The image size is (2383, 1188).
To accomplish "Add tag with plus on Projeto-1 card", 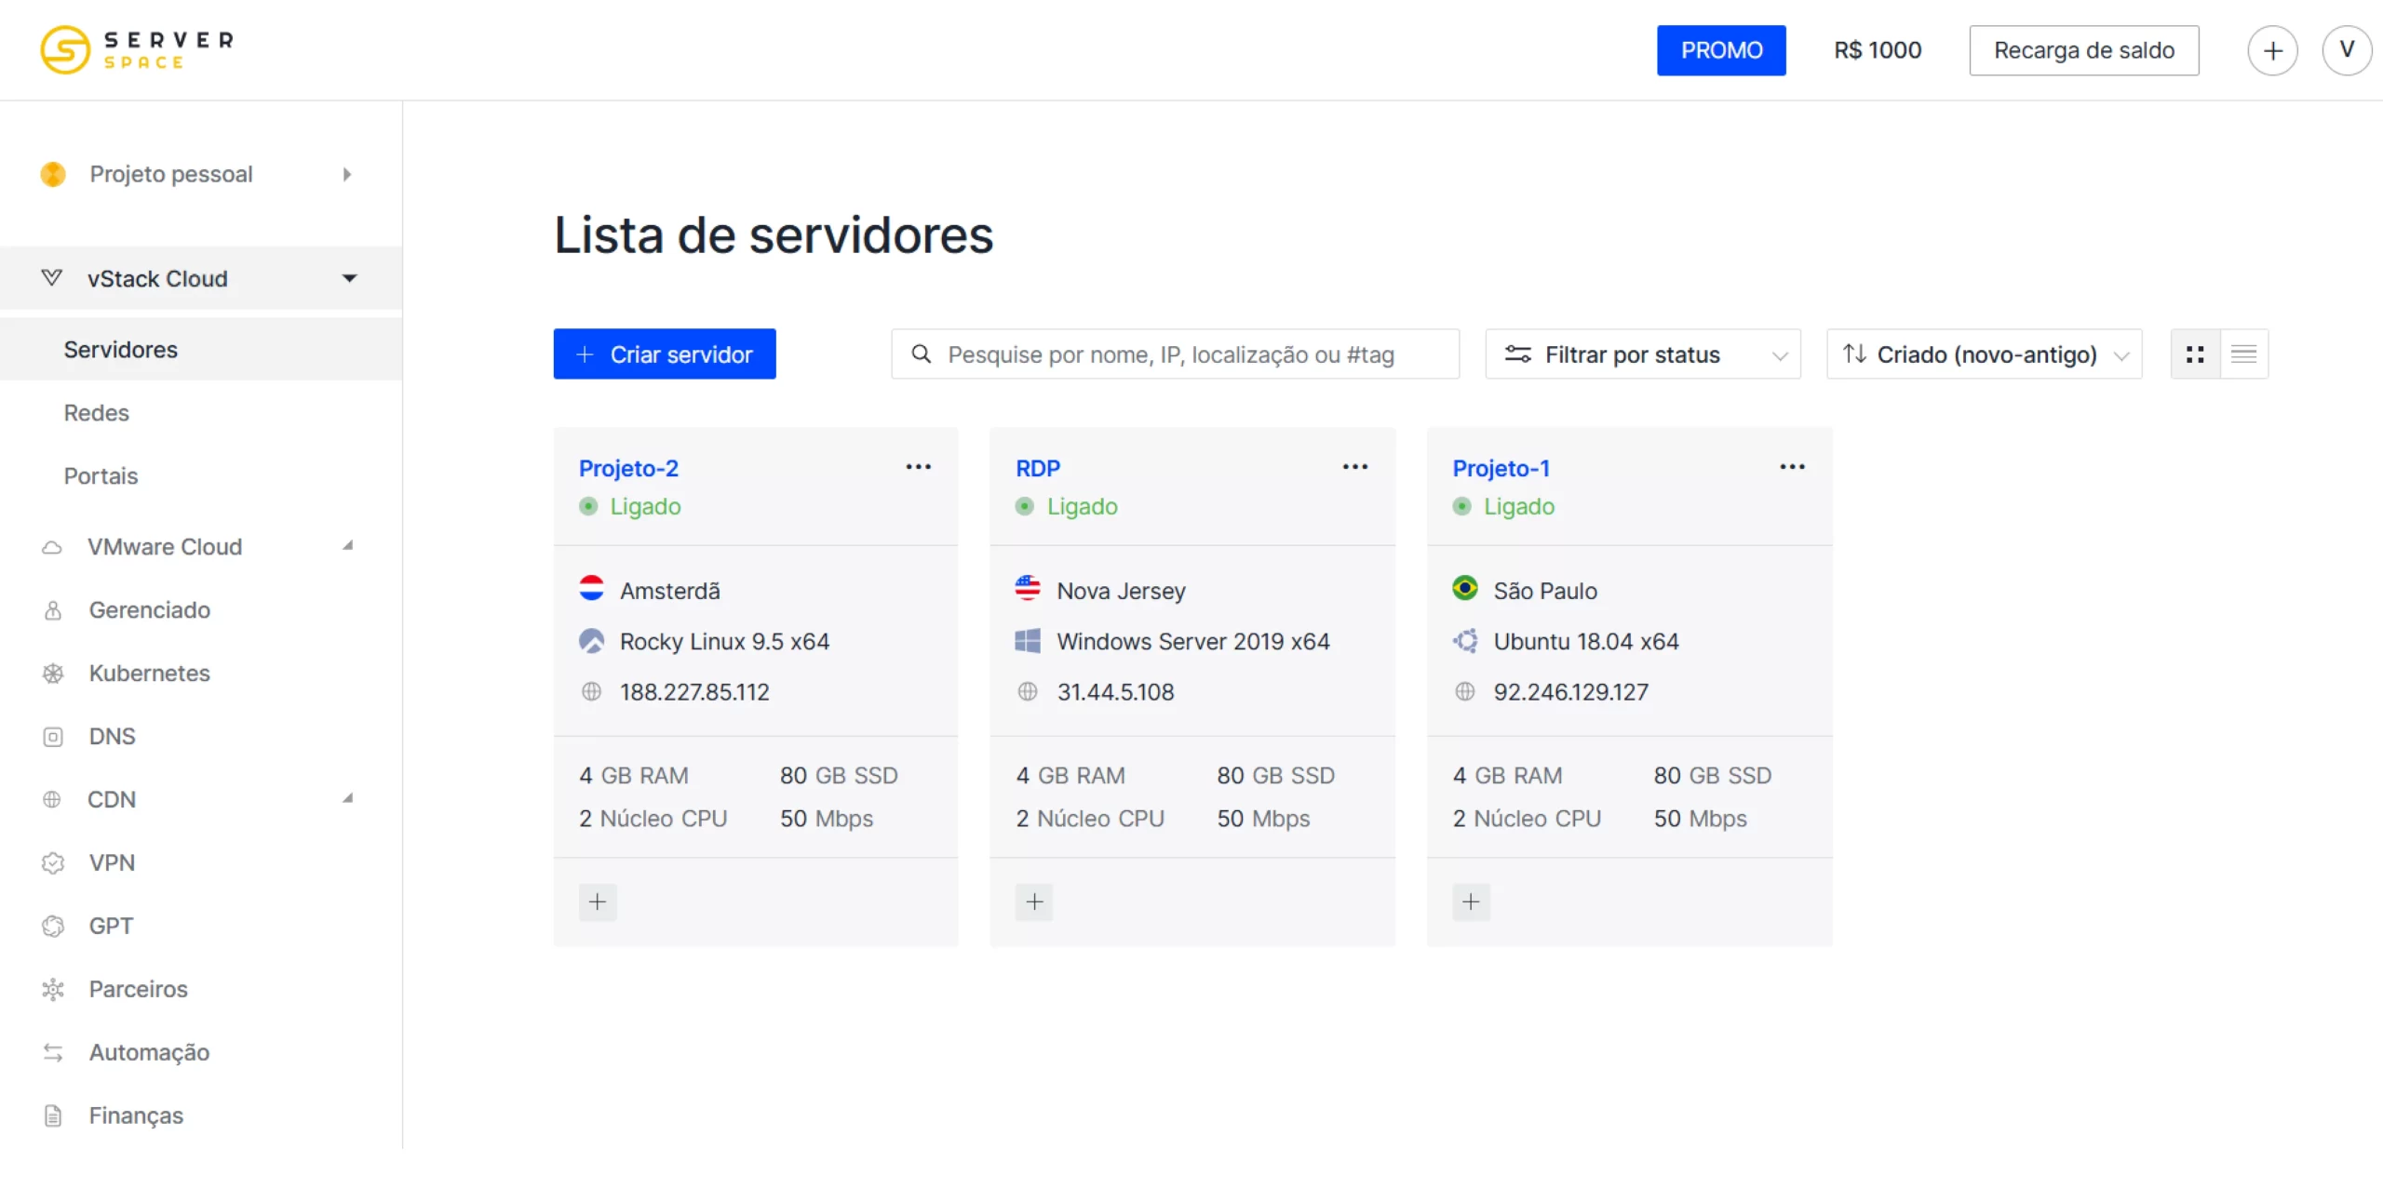I will [x=1471, y=901].
